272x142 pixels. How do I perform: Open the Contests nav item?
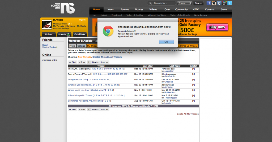pyautogui.click(x=210, y=10)
